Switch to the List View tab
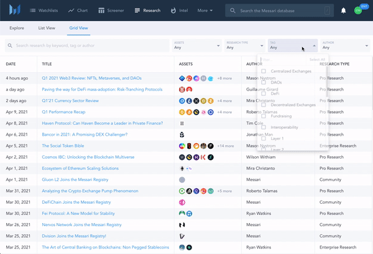 [47, 28]
